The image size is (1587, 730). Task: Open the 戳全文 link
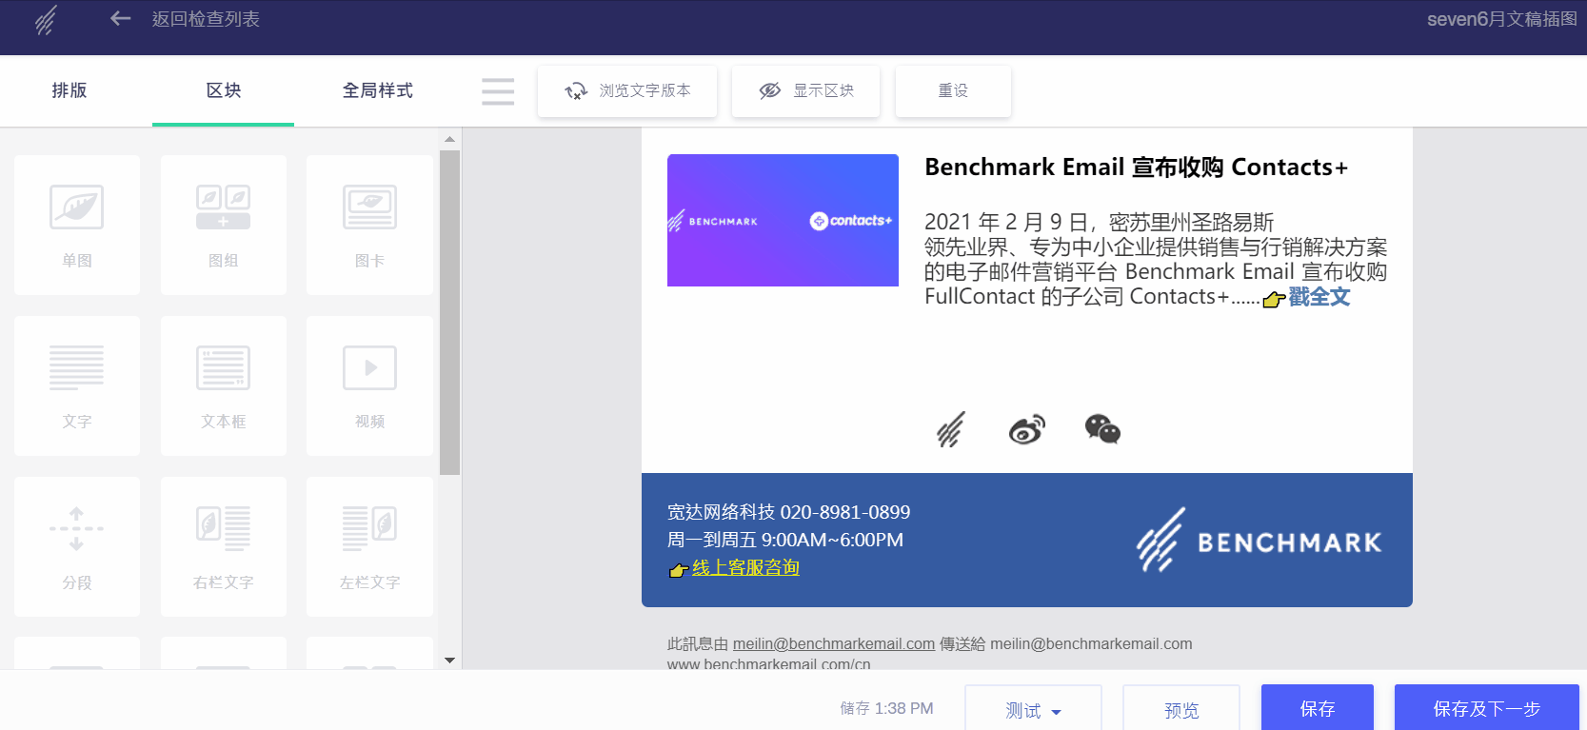[x=1319, y=297]
